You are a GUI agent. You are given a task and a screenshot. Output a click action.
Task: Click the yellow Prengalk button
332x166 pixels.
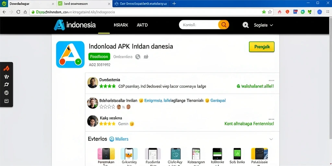point(262,47)
